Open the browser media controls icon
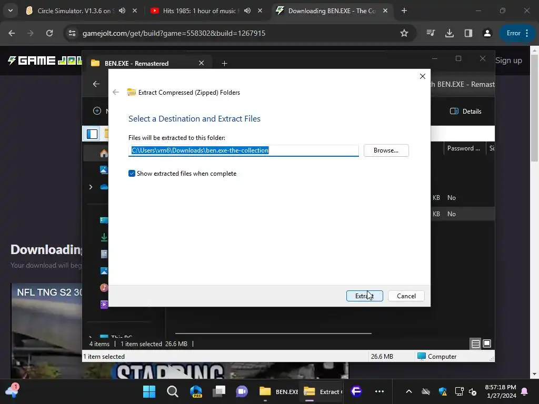Viewport: 539px width, 404px height. click(x=431, y=33)
